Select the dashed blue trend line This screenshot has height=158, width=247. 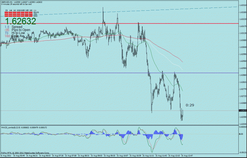point(119,11)
